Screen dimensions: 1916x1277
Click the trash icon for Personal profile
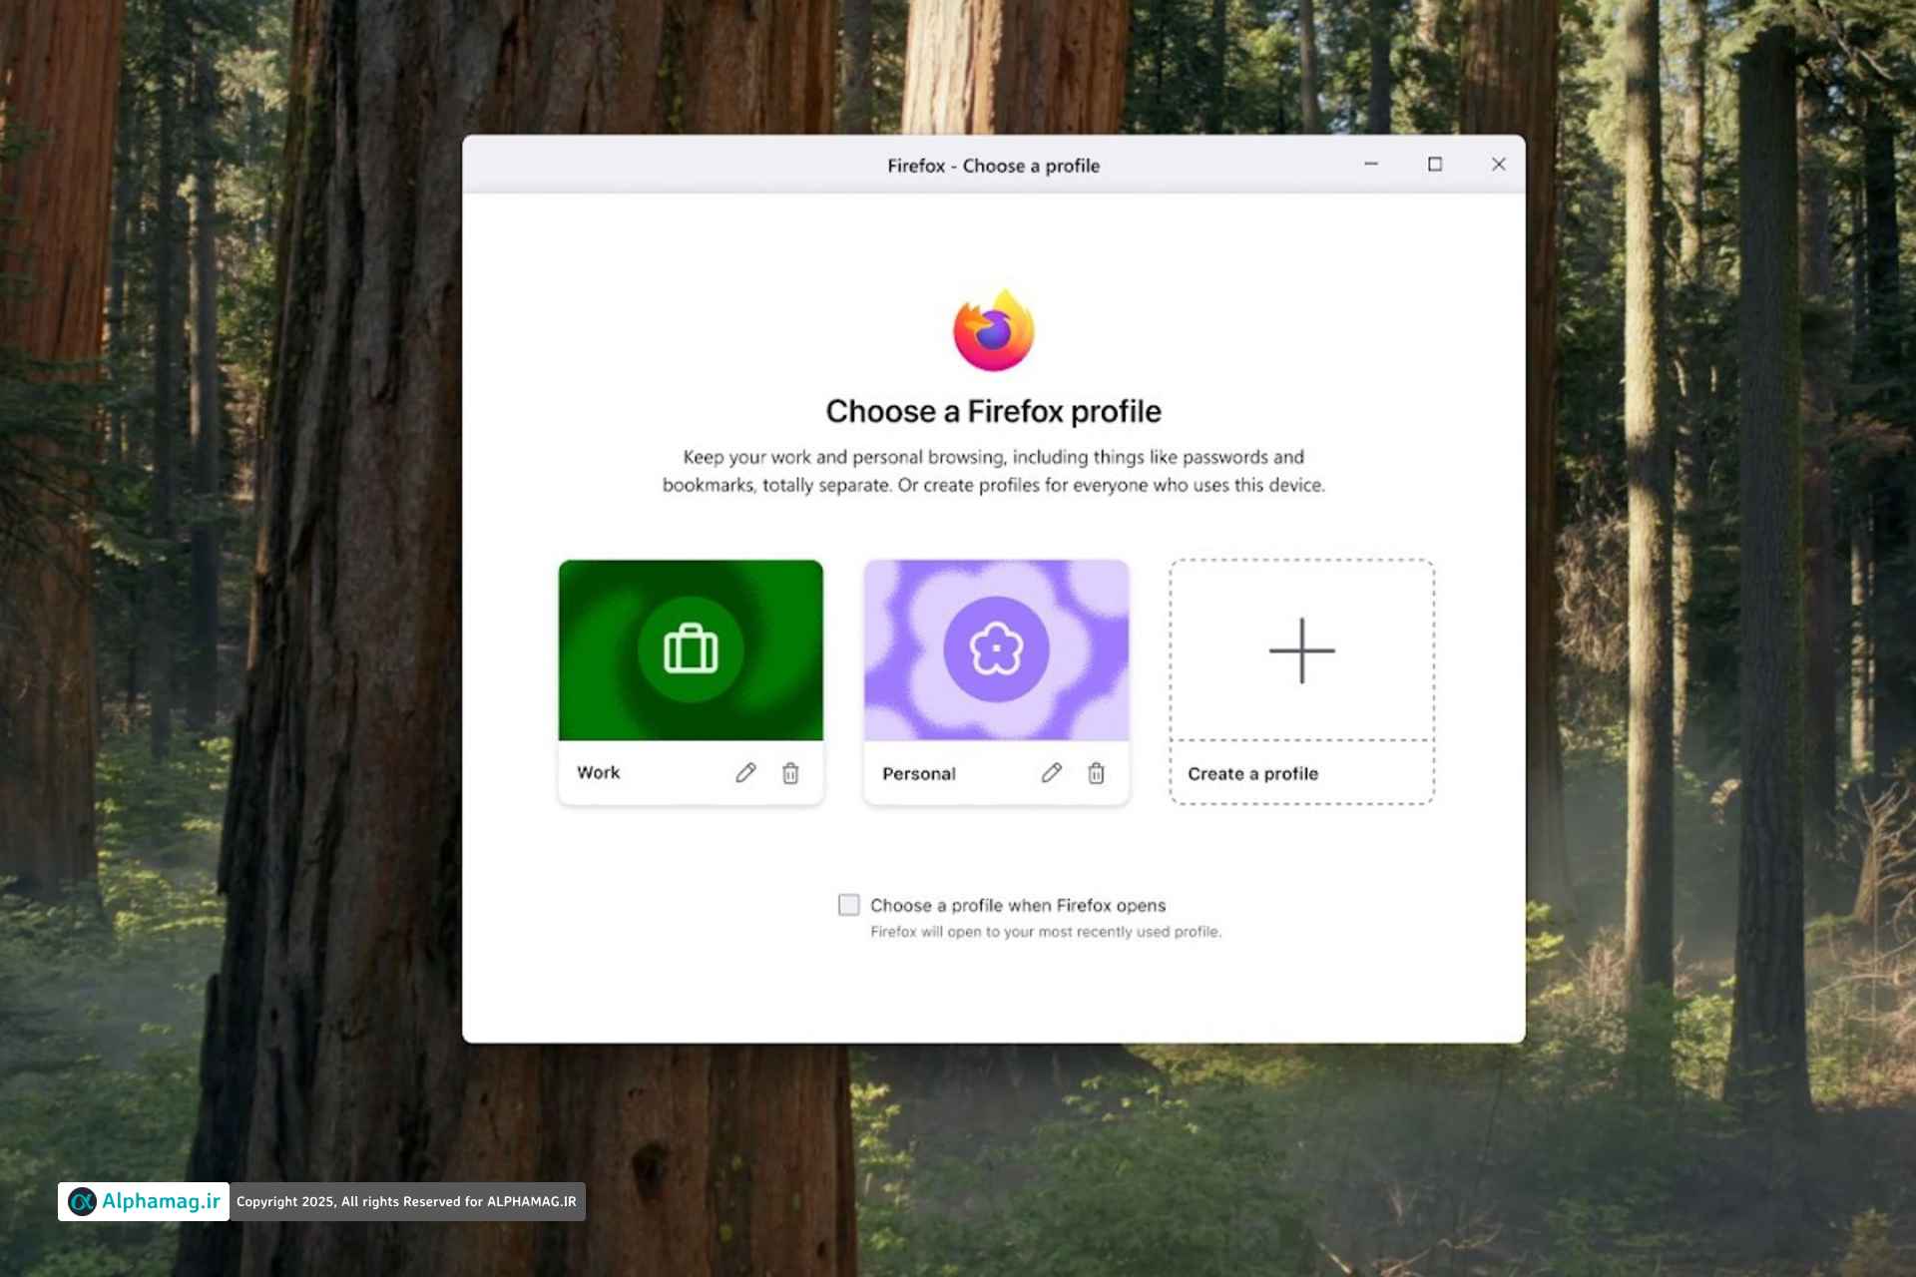coord(1096,773)
